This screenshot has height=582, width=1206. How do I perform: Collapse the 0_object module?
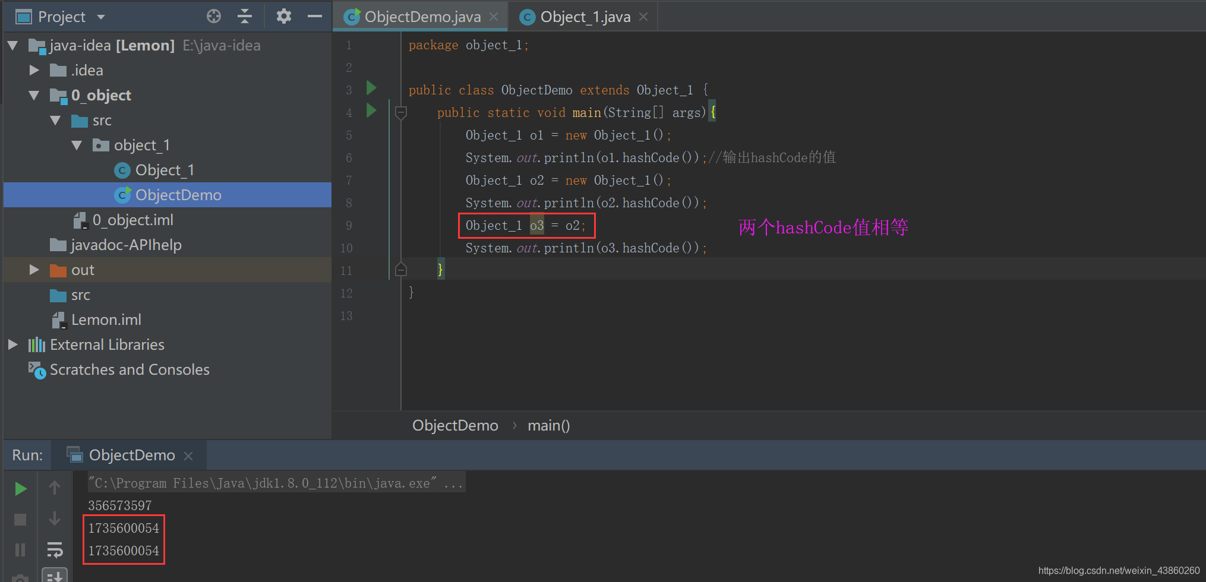(x=34, y=96)
